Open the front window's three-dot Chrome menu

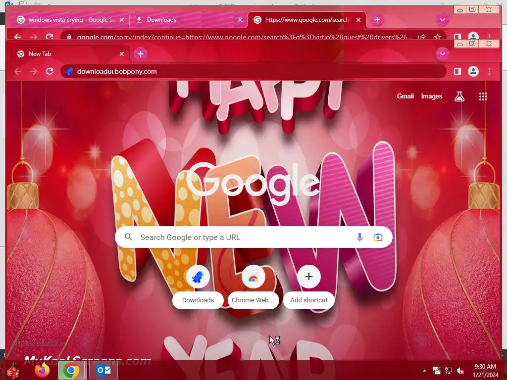coord(489,71)
